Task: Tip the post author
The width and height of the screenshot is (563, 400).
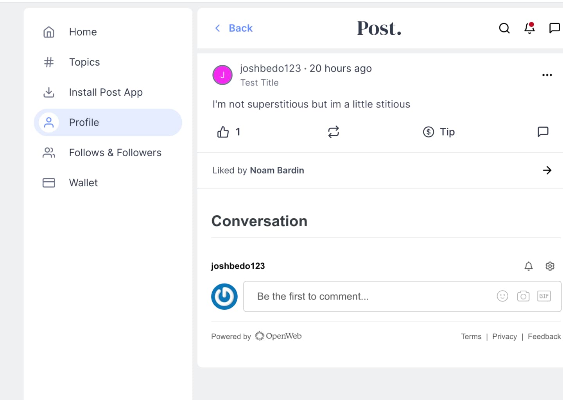Action: pyautogui.click(x=439, y=132)
